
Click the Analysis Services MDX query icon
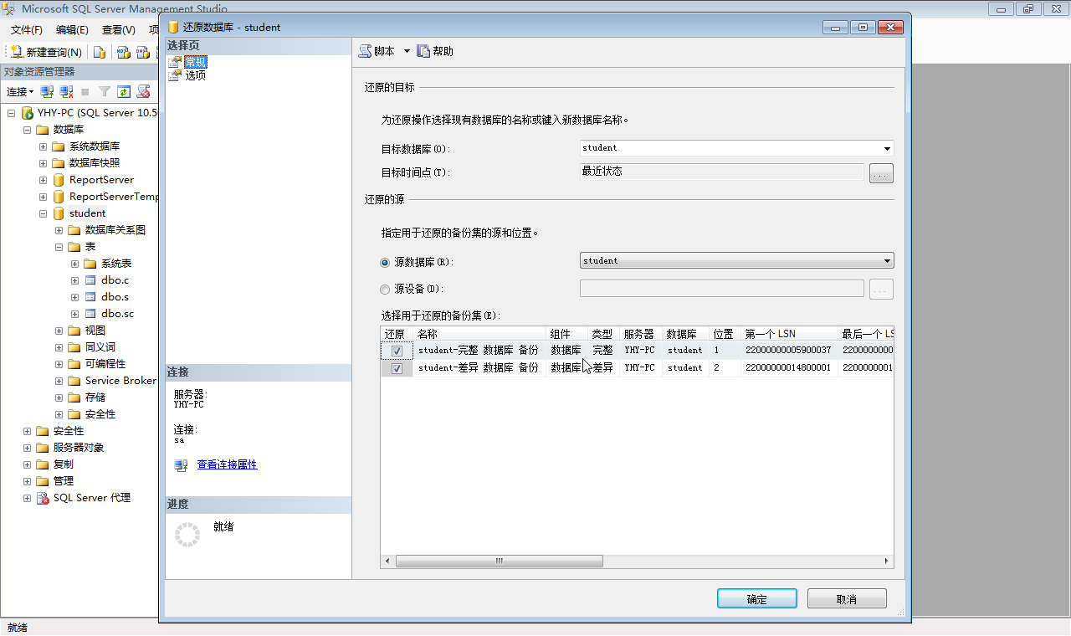coord(123,52)
